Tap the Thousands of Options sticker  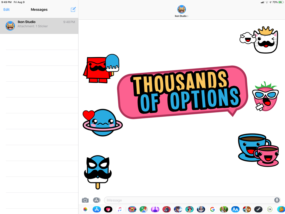pyautogui.click(x=182, y=92)
